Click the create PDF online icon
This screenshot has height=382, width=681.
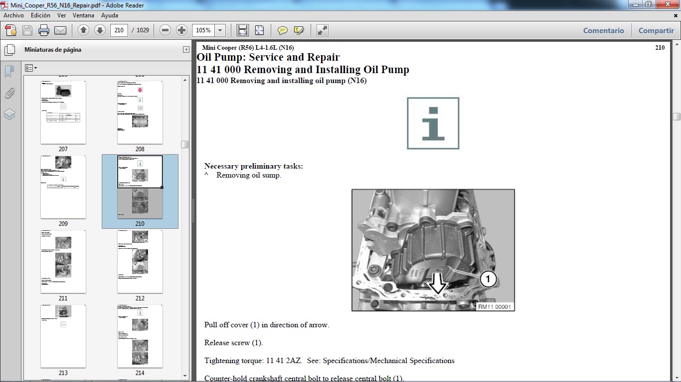pyautogui.click(x=10, y=30)
